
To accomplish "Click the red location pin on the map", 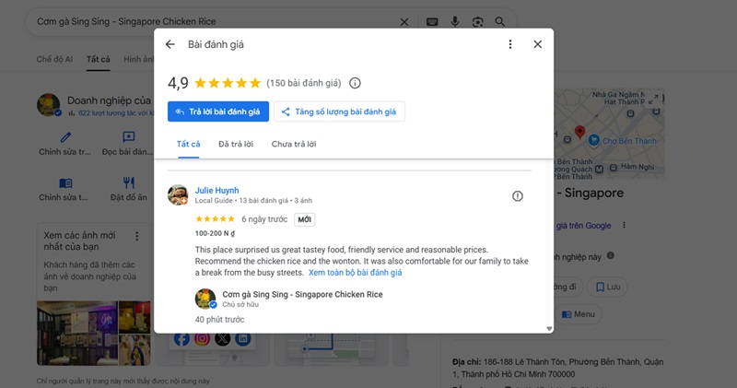I will (580, 132).
